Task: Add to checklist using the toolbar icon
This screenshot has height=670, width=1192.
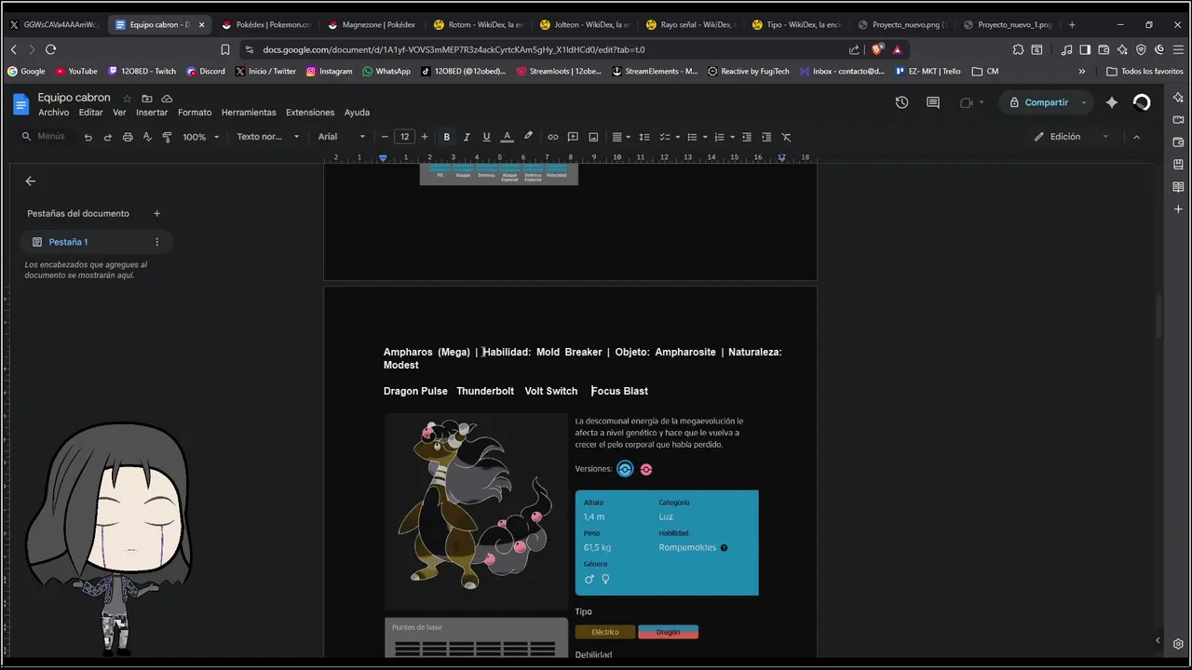Action: [x=665, y=137]
